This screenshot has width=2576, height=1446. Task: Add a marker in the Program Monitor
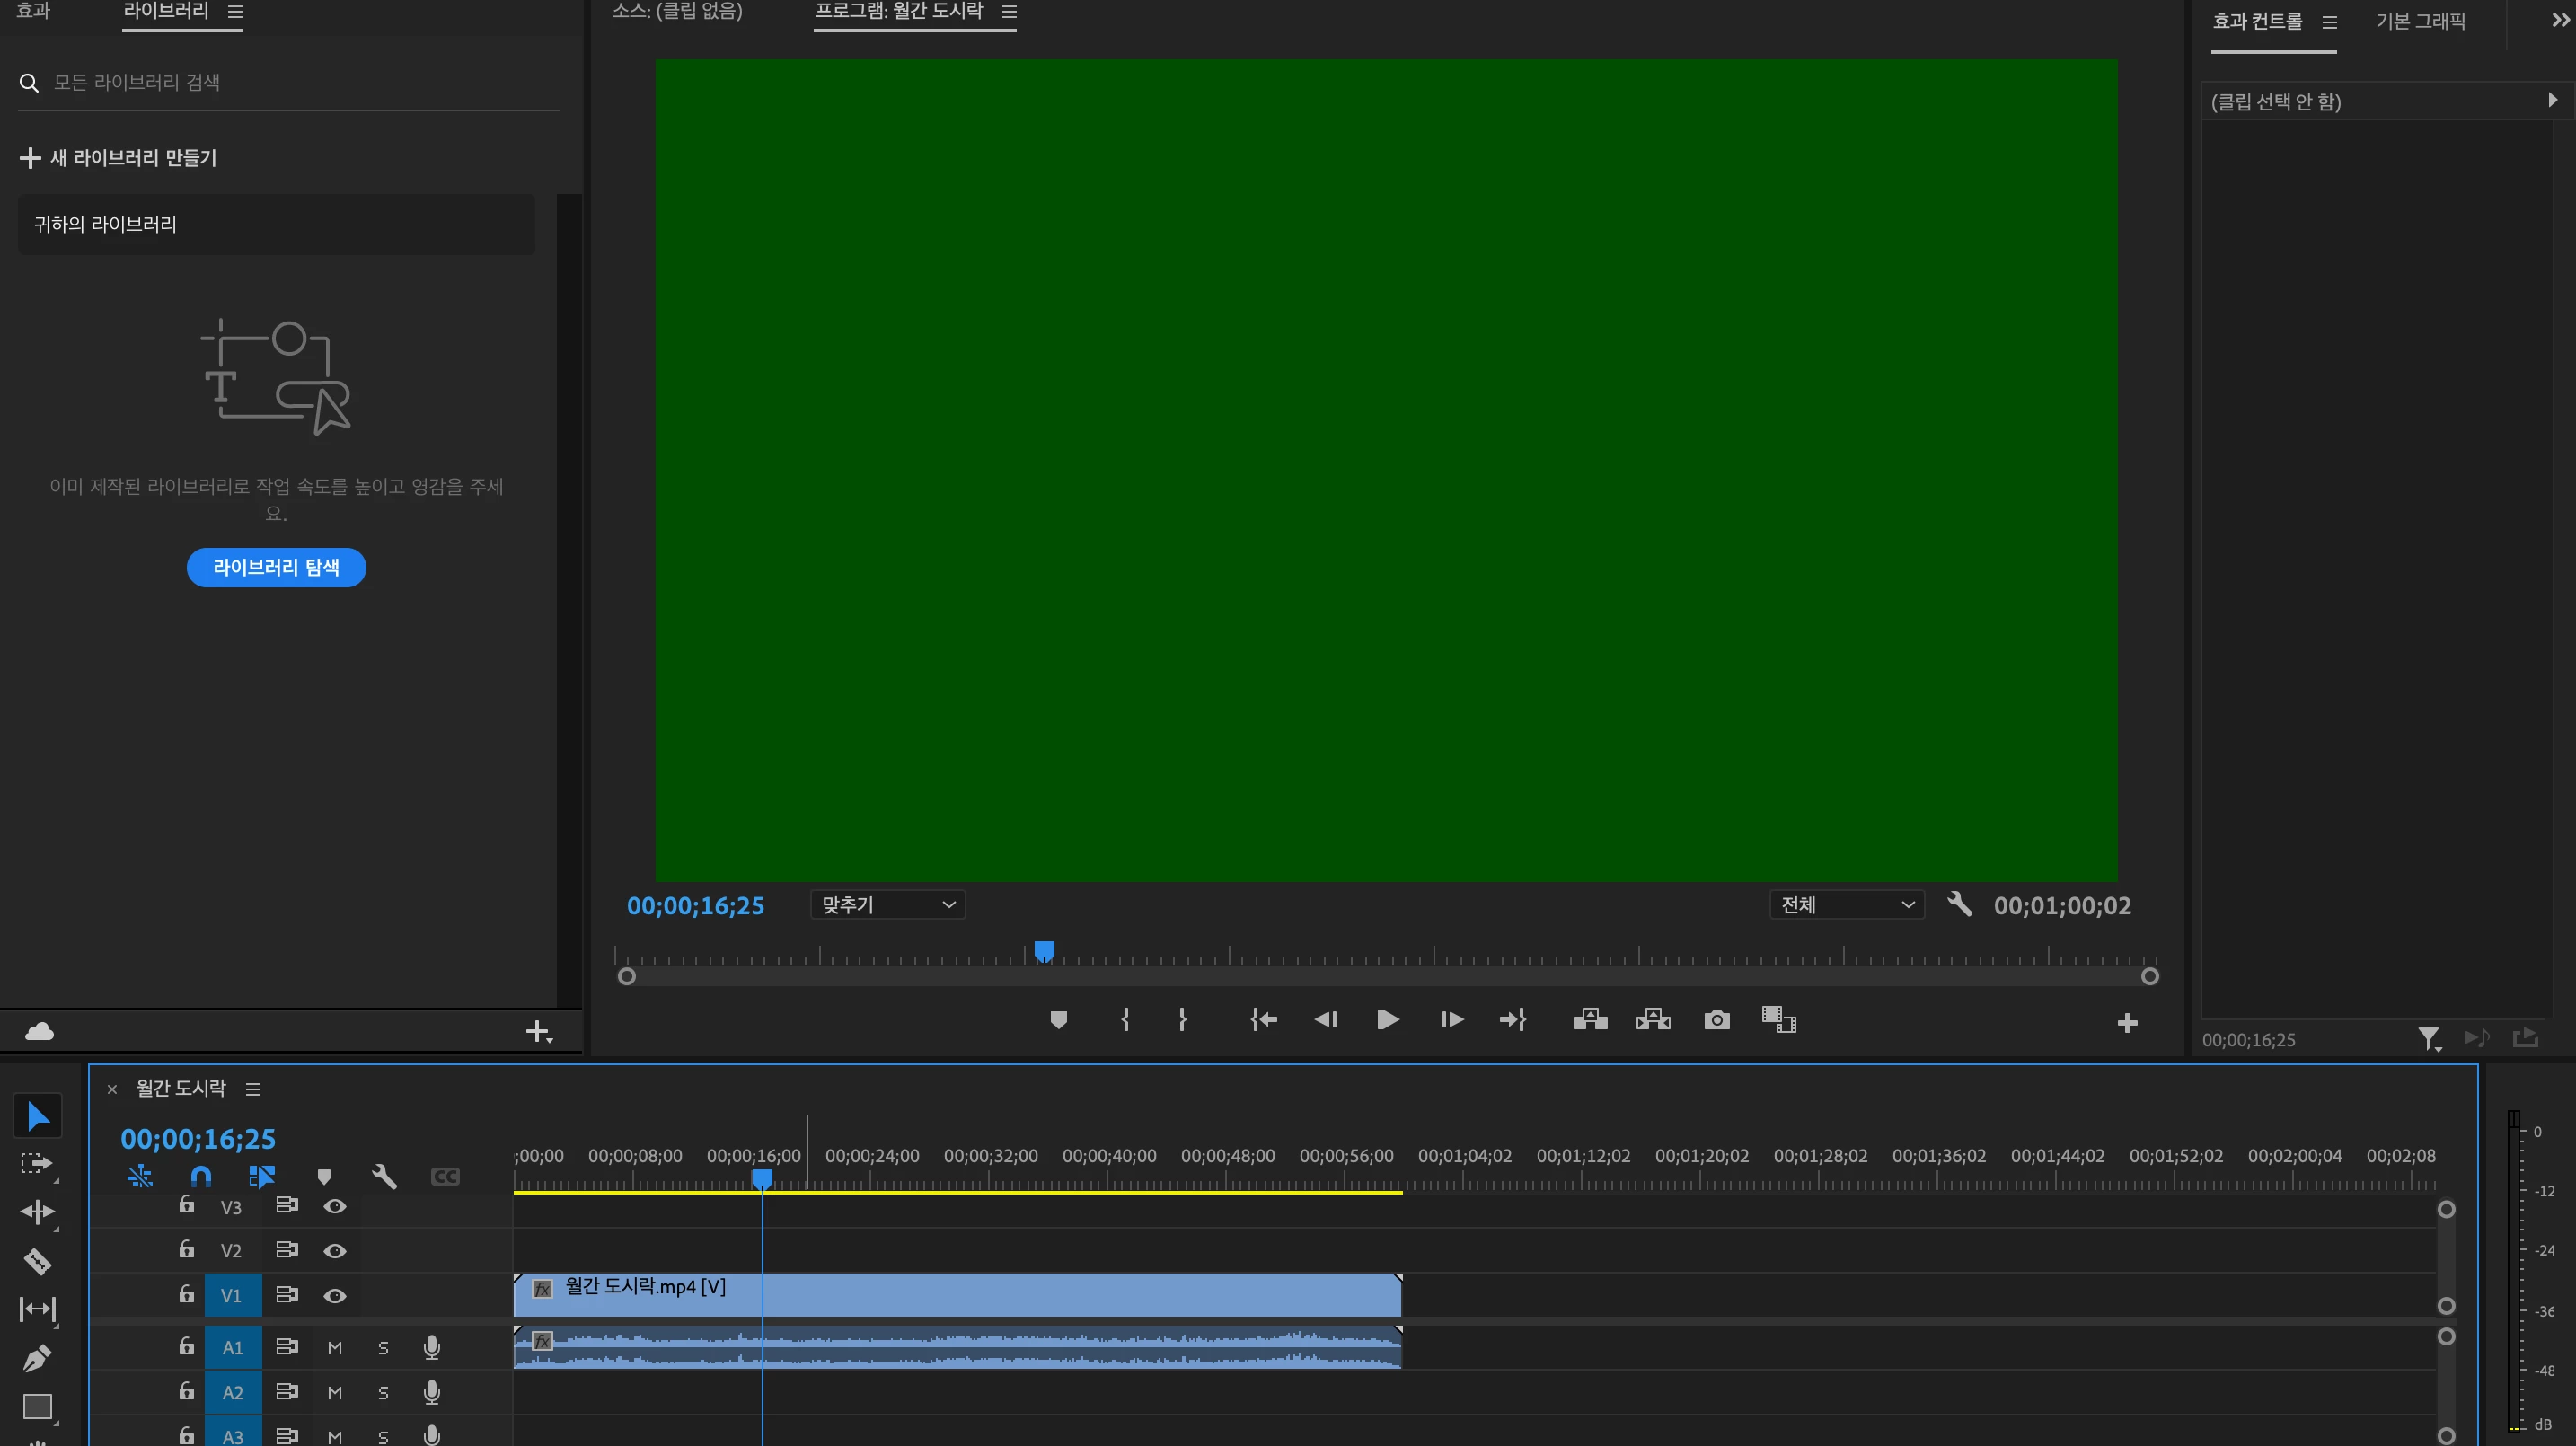tap(1058, 1020)
